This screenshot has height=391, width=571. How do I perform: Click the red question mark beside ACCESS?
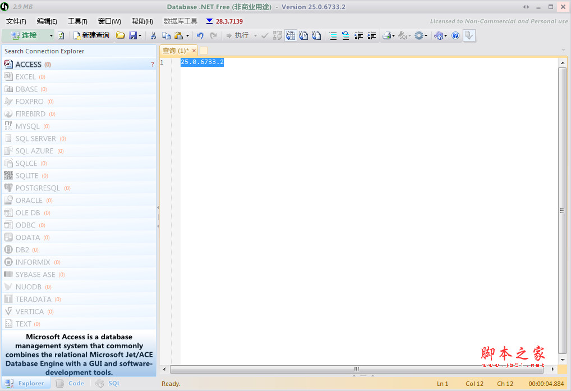pyautogui.click(x=152, y=65)
